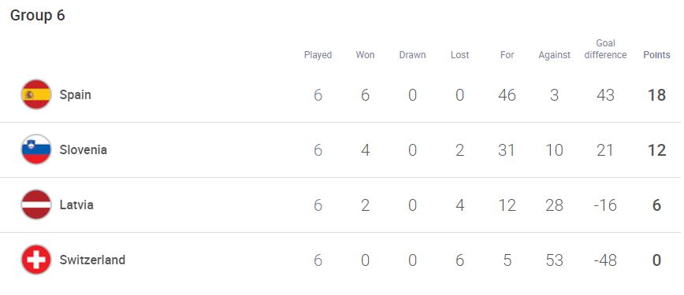684x295 pixels.
Task: Click Slovenia's 12 points value
Action: (x=656, y=150)
